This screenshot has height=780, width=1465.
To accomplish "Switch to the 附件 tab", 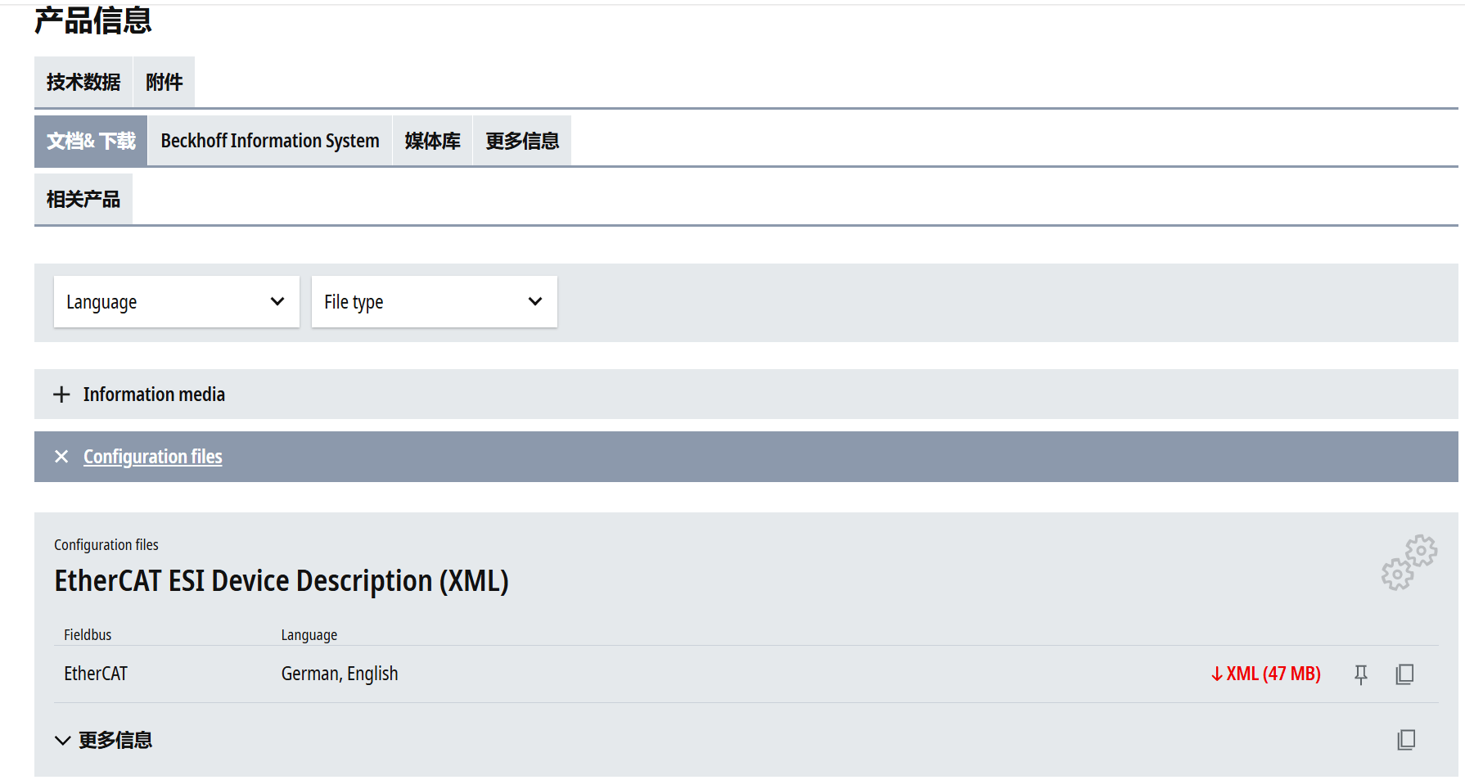I will pyautogui.click(x=164, y=82).
